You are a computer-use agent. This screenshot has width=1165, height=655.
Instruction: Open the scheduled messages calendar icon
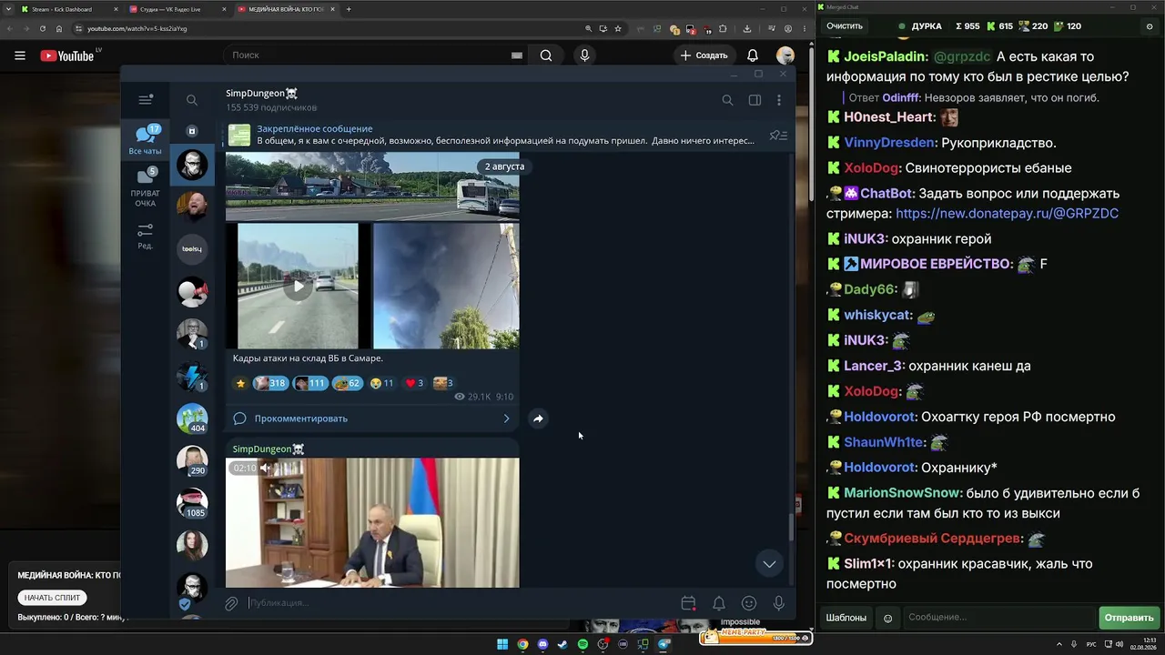[689, 603]
